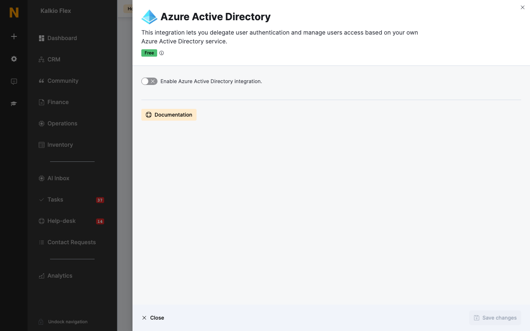Close the panel with top-right X icon

click(x=523, y=7)
